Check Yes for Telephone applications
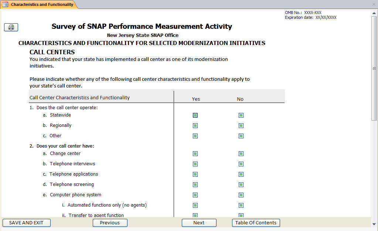The height and width of the screenshot is (231, 378). coord(195,174)
